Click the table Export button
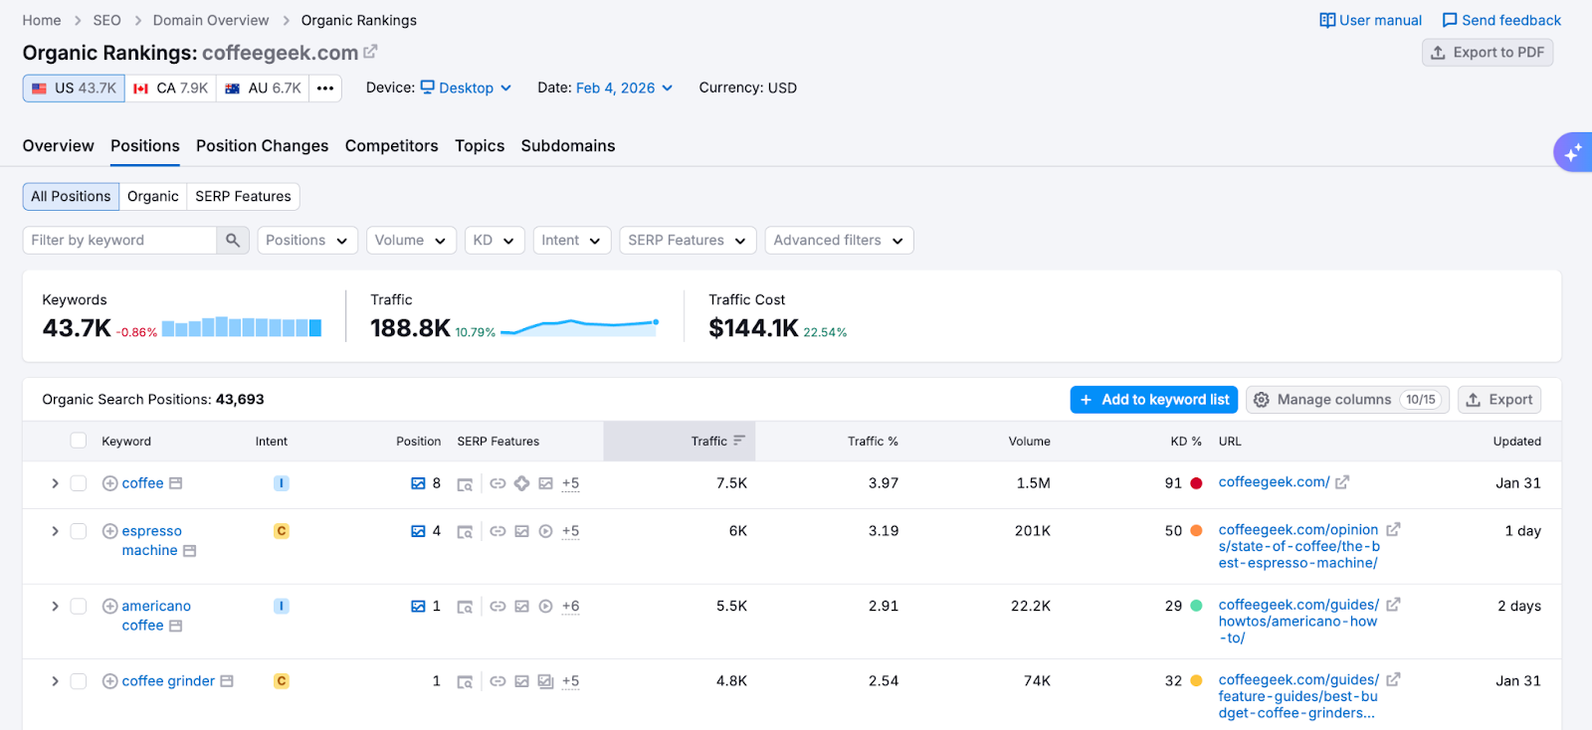The width and height of the screenshot is (1592, 730). click(x=1499, y=400)
